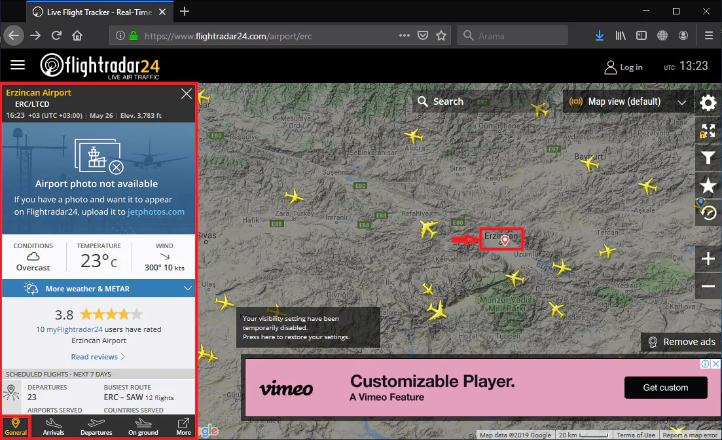
Task: Open bookmarks star icon
Action: click(x=708, y=185)
